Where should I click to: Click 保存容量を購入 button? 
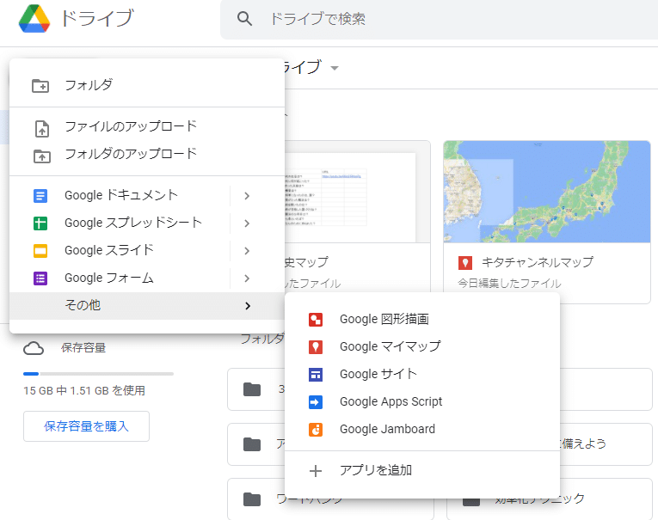87,426
